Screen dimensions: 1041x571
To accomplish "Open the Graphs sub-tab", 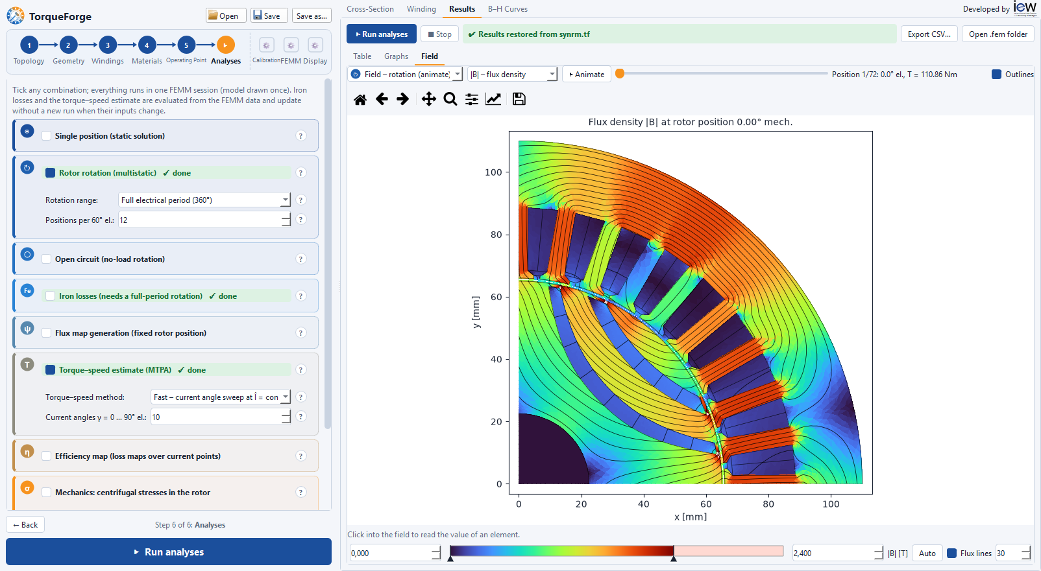I will 396,56.
